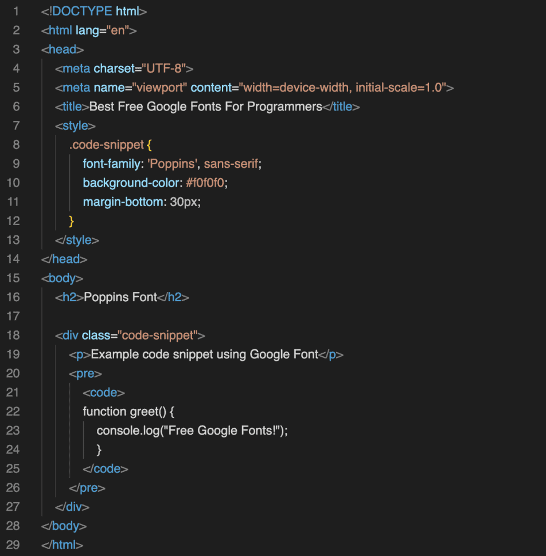Click the "UTF-8" charset value
The image size is (546, 556).
(x=164, y=69)
